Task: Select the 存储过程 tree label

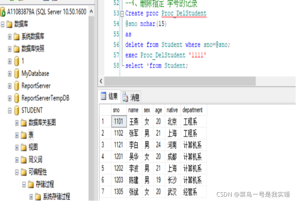Action: (45, 184)
